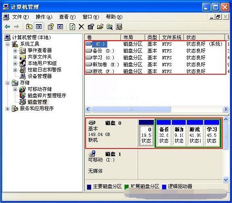
Task: Expand the 服务和应用程序 tree node
Action: click(x=7, y=109)
